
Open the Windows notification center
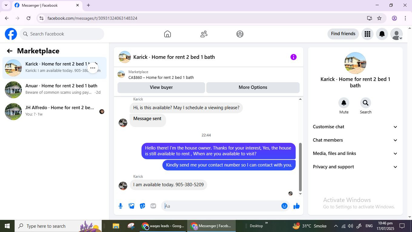pos(402,226)
